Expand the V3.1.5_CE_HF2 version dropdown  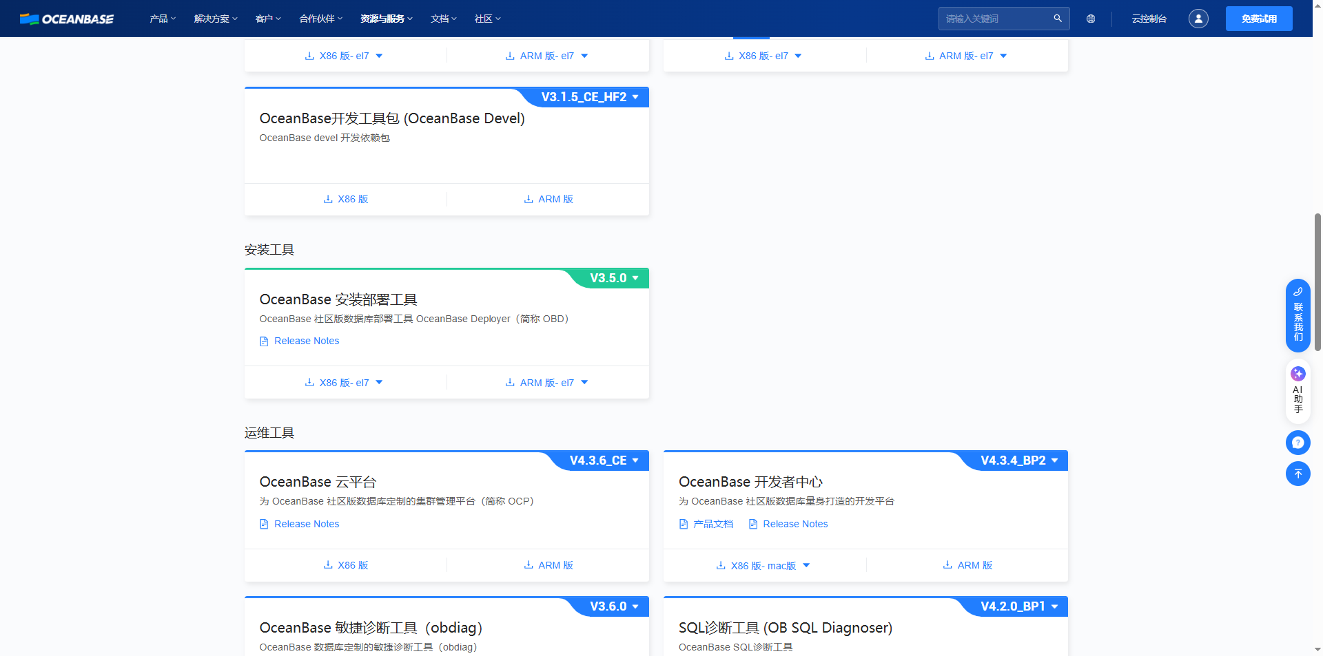click(x=590, y=97)
